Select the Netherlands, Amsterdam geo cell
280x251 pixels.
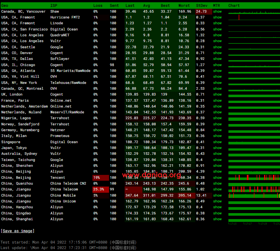click(x=24, y=107)
